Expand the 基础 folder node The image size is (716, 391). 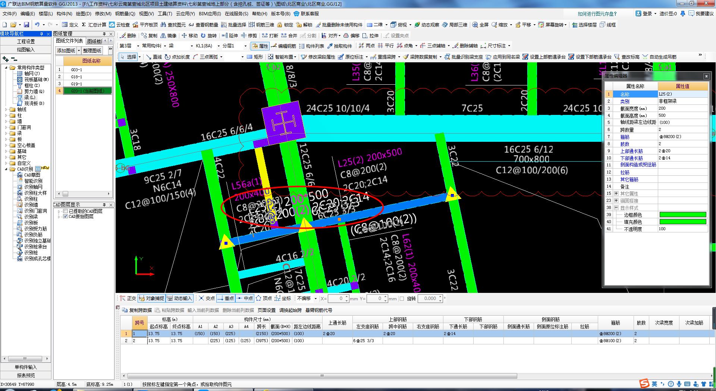[x=6, y=151]
